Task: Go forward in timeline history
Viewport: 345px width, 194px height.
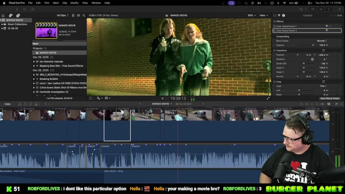Action: point(203,104)
